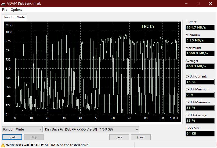Click the Stop button
The width and height of the screenshot is (217, 148).
point(34,137)
